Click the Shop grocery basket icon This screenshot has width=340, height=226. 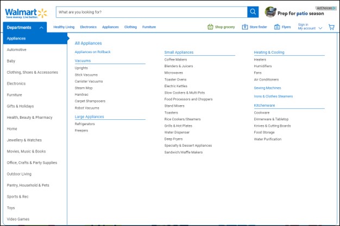[210, 27]
